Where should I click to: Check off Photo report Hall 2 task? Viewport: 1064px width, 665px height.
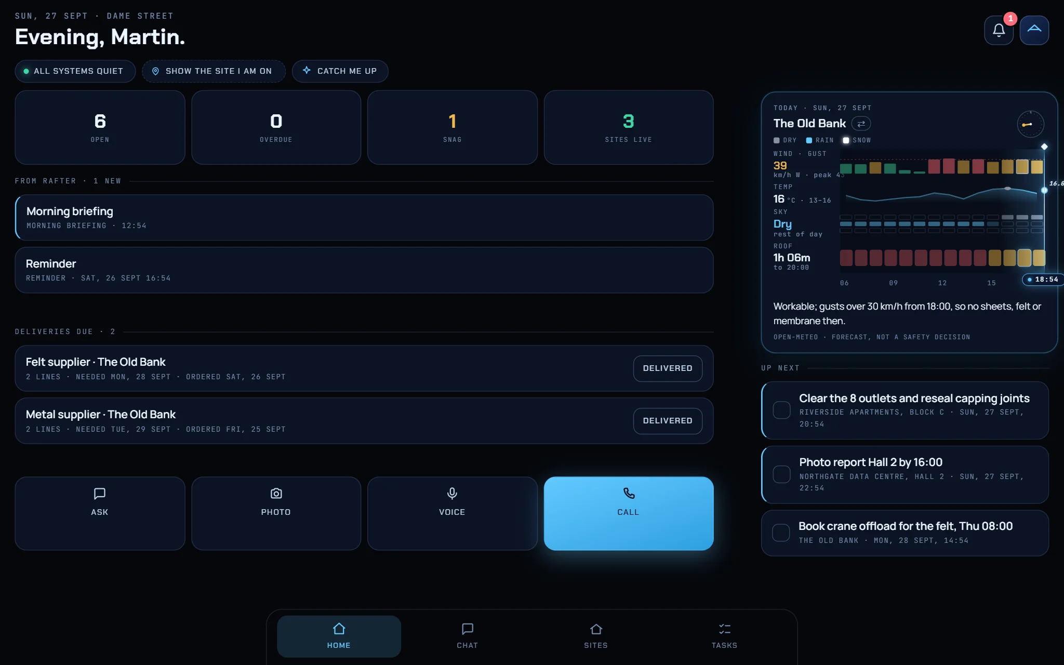(781, 474)
